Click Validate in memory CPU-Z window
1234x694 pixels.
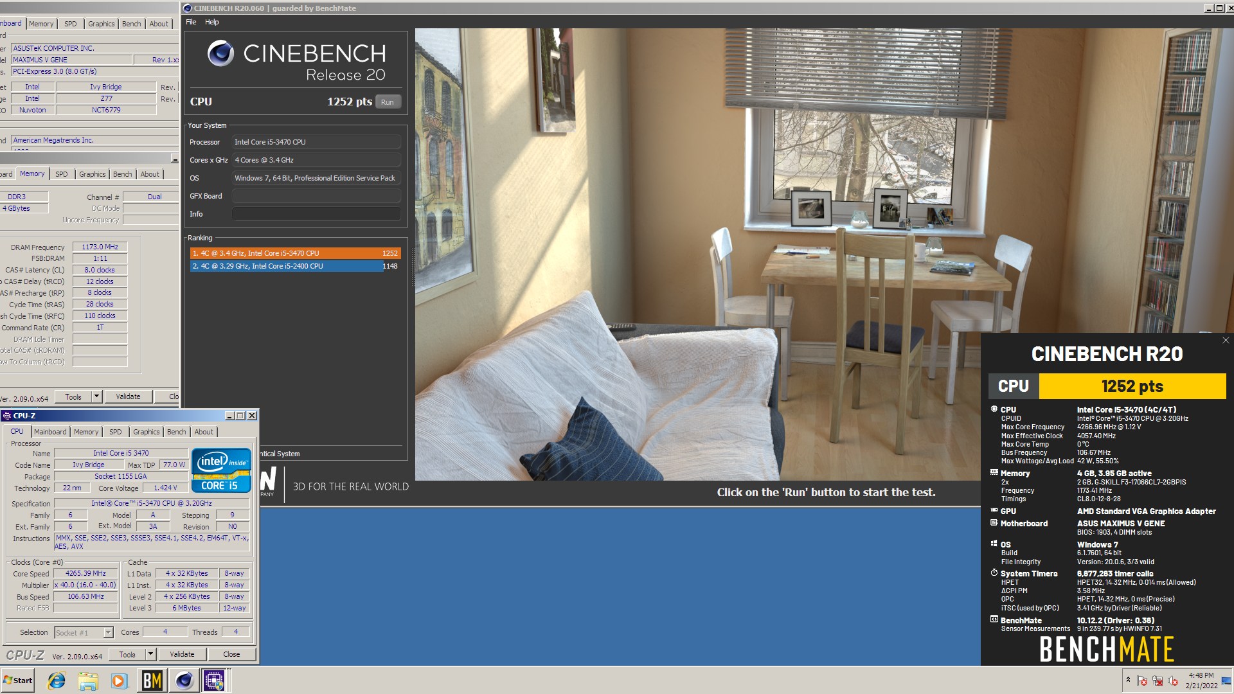[128, 397]
